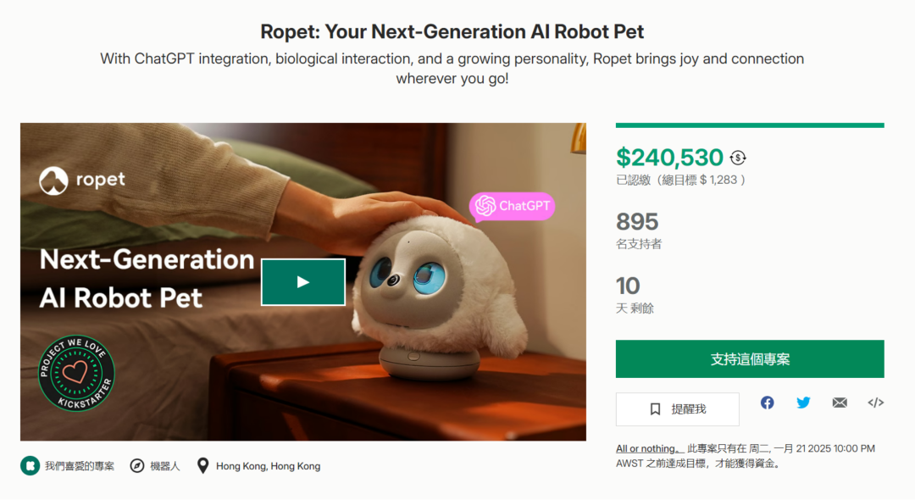Screen dimensions: 915x500
Task: Share project on Facebook
Action: coord(767,403)
